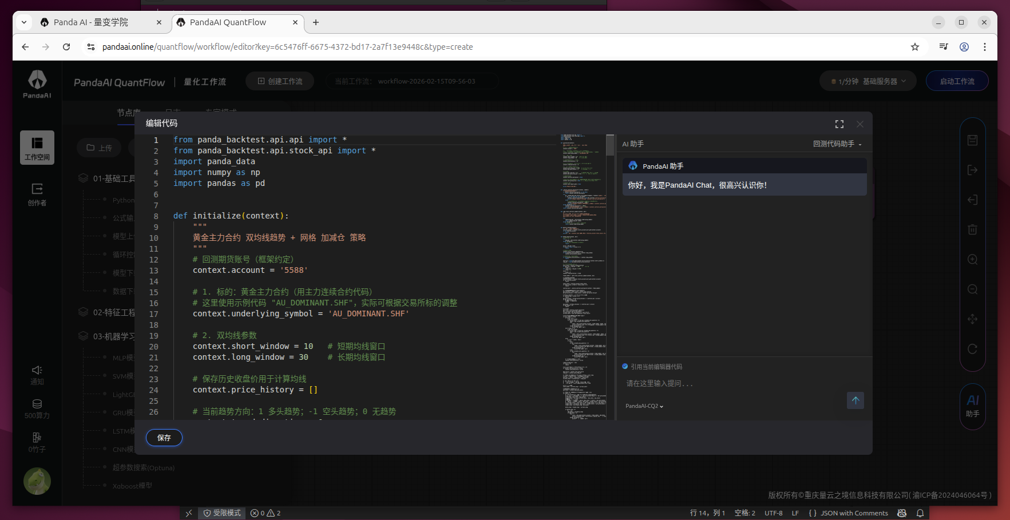Open the PandaAI-CQ2 model dropdown
Image resolution: width=1010 pixels, height=520 pixels.
tap(644, 406)
